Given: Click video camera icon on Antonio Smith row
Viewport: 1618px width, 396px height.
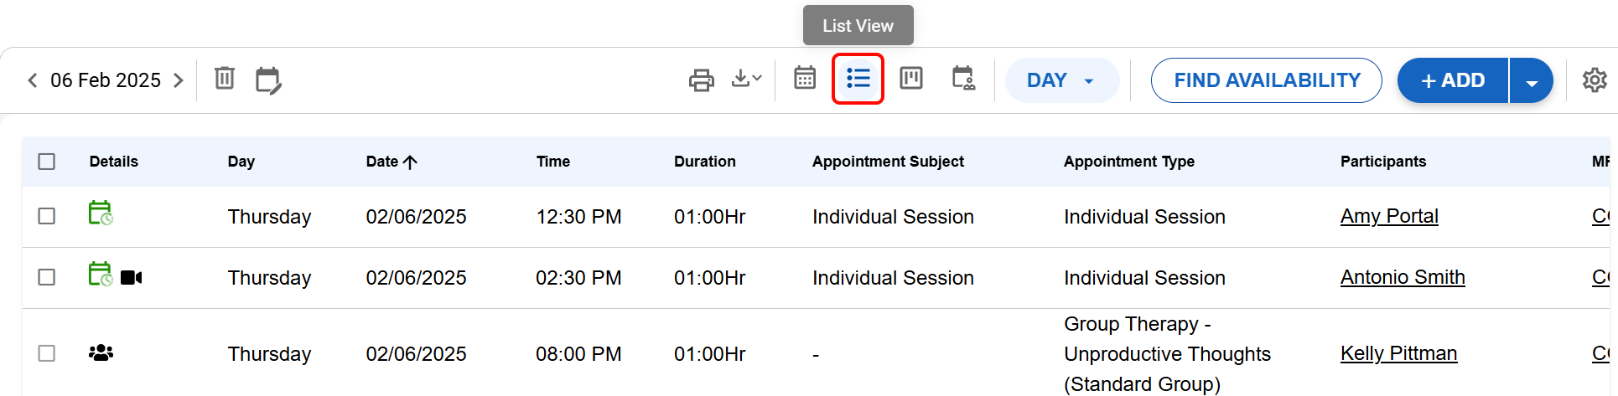Looking at the screenshot, I should pos(132,277).
